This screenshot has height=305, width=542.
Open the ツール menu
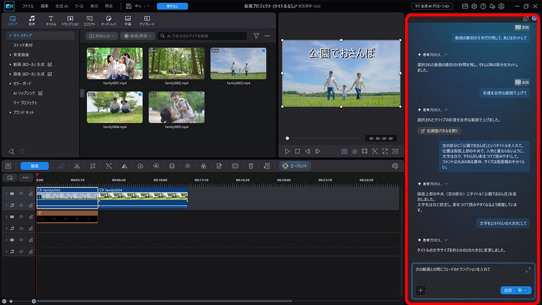pyautogui.click(x=79, y=6)
